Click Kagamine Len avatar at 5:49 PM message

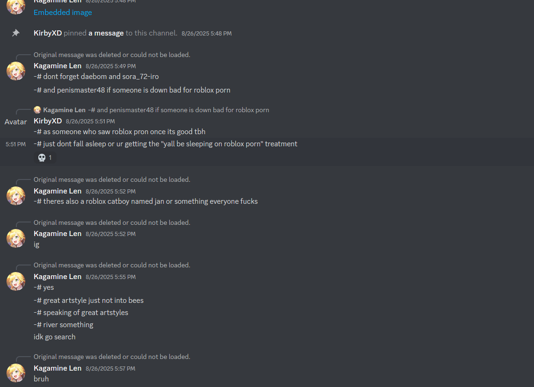16,71
